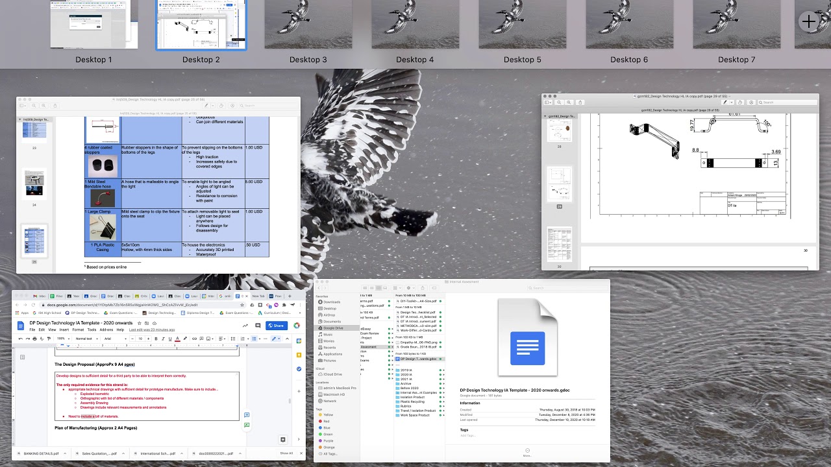Image resolution: width=831 pixels, height=467 pixels.
Task: Open the Finder action gear dropdown
Action: pos(410,288)
